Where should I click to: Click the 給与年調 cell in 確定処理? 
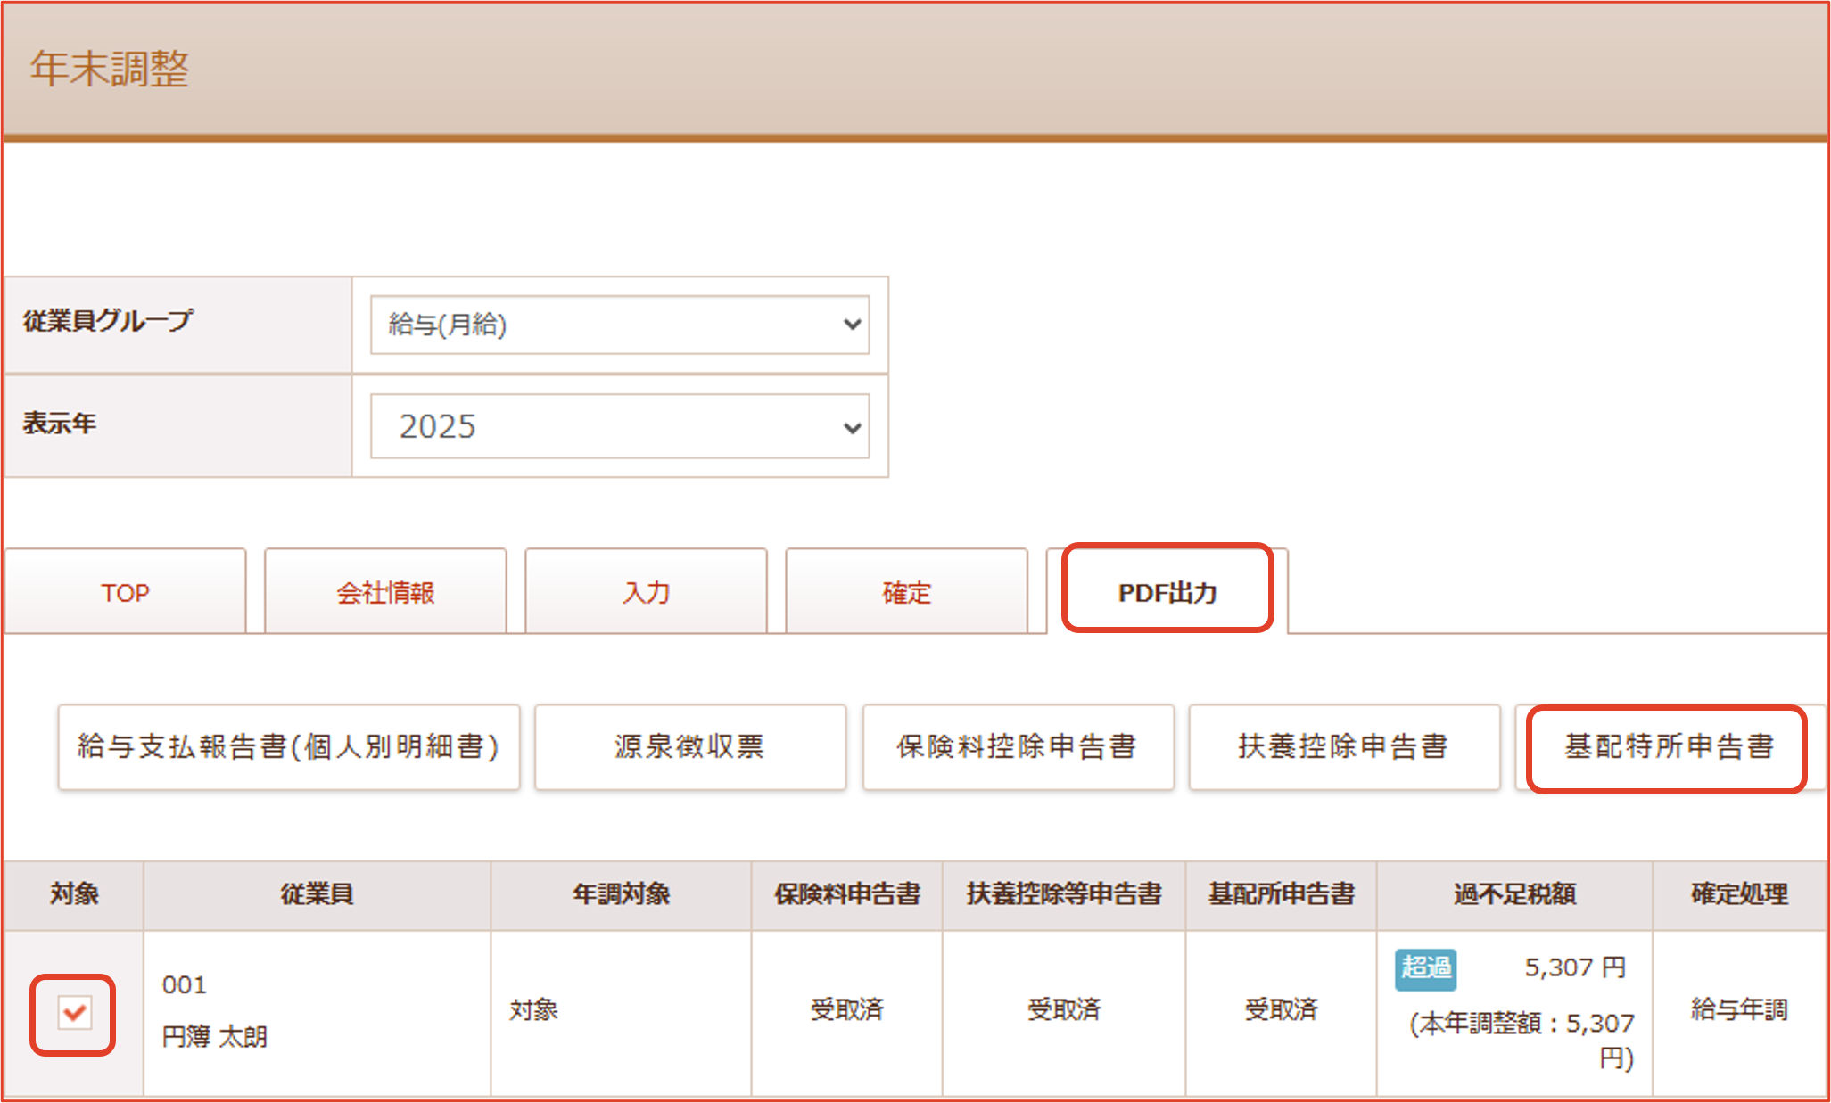[x=1738, y=1009]
